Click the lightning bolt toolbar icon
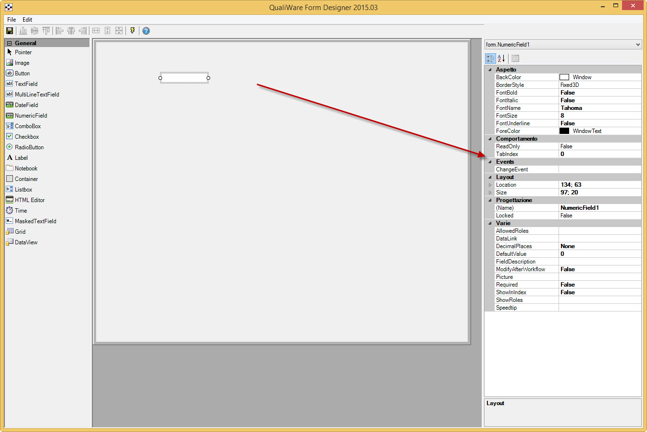This screenshot has width=647, height=432. [x=133, y=31]
